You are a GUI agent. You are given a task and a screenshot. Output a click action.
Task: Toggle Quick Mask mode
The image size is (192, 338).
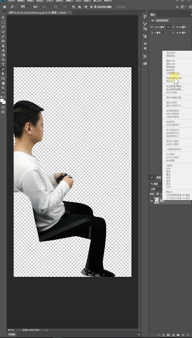click(x=3, y=107)
